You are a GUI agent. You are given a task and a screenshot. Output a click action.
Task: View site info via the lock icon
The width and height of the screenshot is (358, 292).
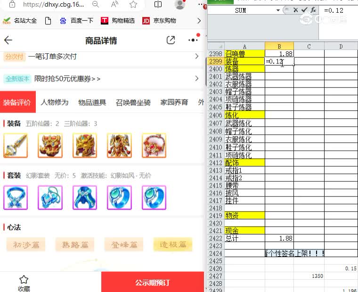[x=12, y=4]
